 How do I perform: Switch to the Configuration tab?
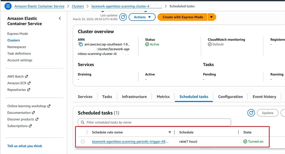(x=230, y=97)
